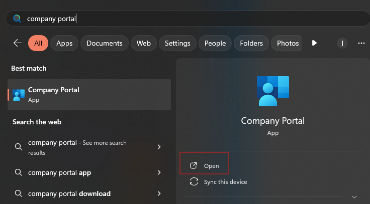Open the three-dot more options menu
Image resolution: width=370 pixels, height=204 pixels.
click(x=361, y=43)
